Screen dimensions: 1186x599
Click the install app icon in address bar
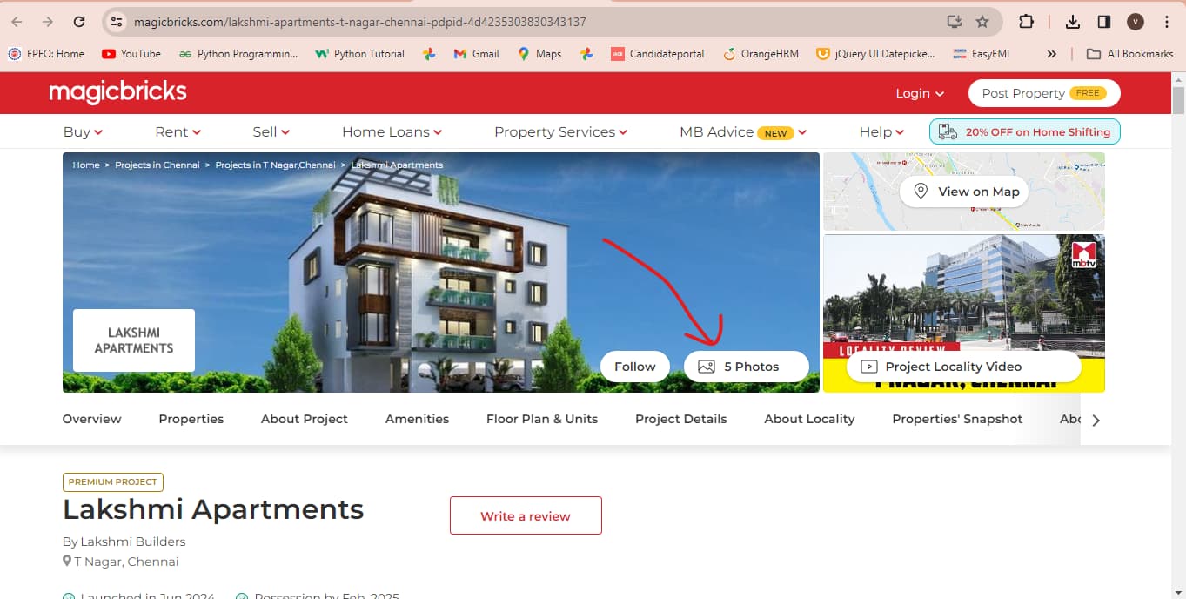(955, 22)
